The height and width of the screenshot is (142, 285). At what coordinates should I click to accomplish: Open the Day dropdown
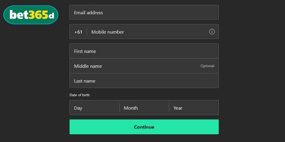[x=94, y=108]
